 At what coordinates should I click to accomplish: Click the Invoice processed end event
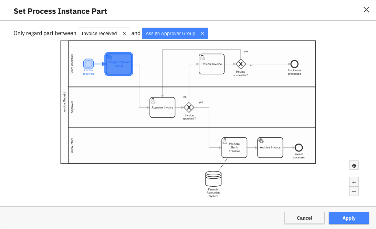click(x=299, y=147)
